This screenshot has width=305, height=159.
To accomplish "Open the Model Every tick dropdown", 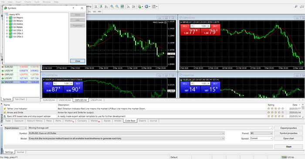I will (x=126, y=139).
